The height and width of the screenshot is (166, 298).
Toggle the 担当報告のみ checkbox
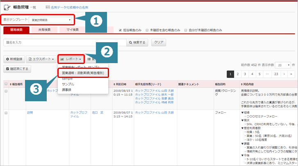point(120,30)
